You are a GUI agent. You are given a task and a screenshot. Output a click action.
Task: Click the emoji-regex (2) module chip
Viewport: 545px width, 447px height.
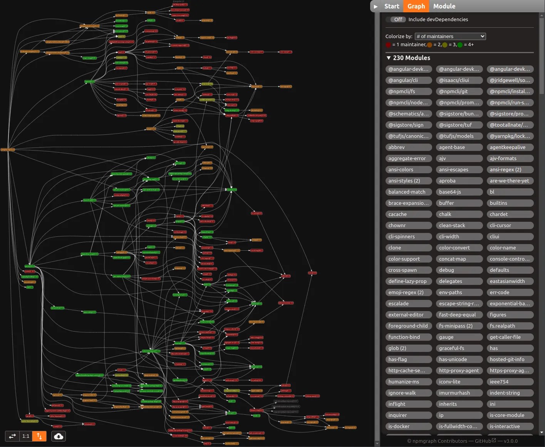[409, 292]
